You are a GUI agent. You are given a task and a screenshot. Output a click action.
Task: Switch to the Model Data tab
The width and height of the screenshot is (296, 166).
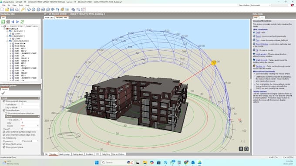[49, 17]
